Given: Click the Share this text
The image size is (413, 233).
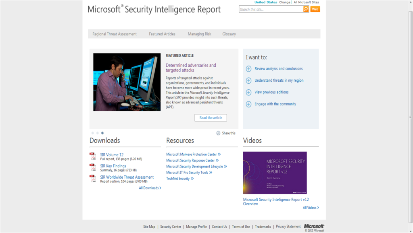Looking at the screenshot, I should pyautogui.click(x=229, y=133).
